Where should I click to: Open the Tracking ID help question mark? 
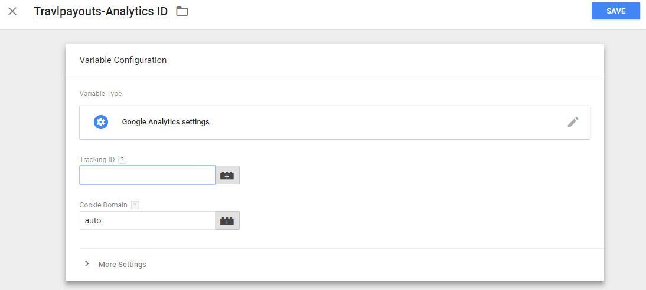(x=122, y=160)
